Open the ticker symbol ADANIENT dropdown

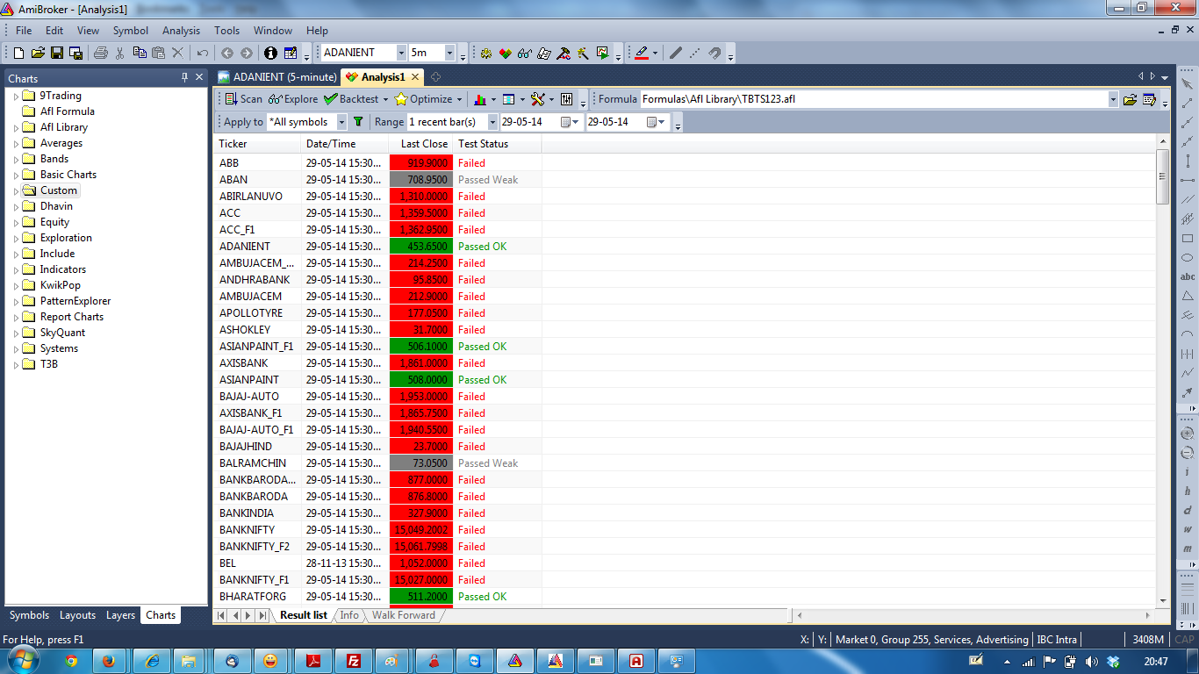(401, 53)
